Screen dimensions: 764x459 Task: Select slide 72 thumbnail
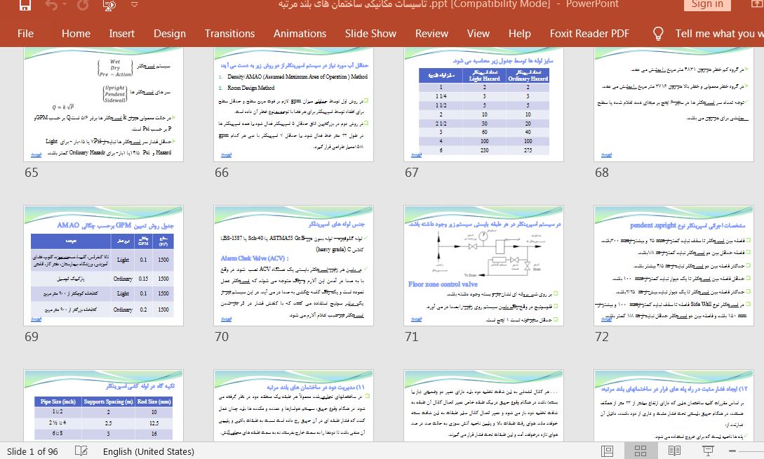(673, 265)
